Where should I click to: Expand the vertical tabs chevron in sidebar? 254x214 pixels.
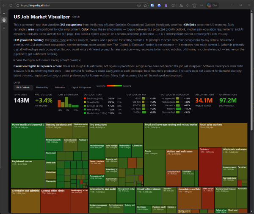coord(4,13)
